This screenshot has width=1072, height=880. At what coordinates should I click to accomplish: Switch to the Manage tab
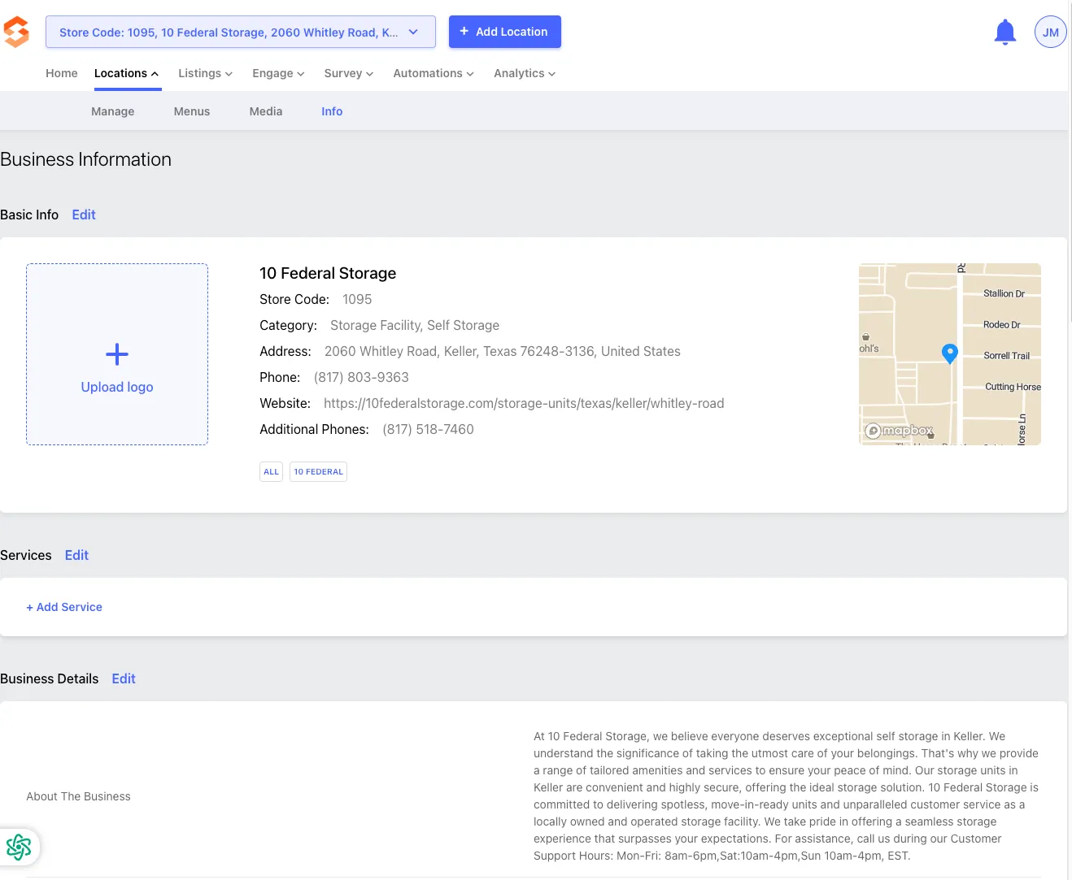click(113, 111)
